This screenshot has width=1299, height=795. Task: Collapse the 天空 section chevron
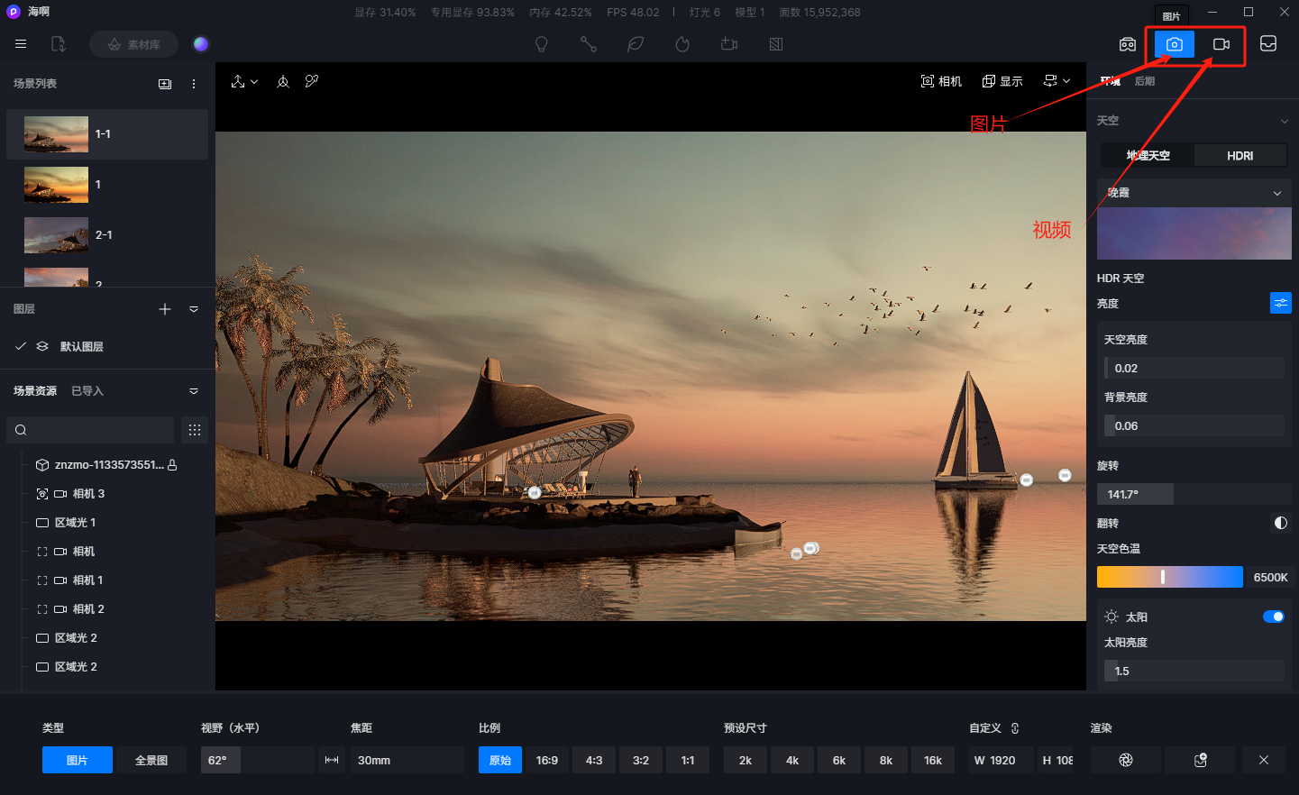click(1284, 121)
